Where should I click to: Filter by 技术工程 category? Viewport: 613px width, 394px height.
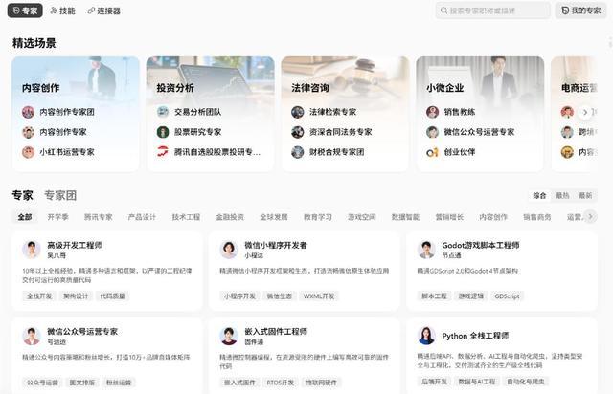point(186,217)
